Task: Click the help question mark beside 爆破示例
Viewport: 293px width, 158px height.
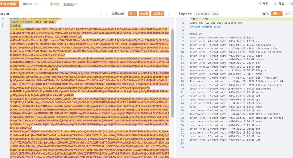Action: [x=76, y=4]
